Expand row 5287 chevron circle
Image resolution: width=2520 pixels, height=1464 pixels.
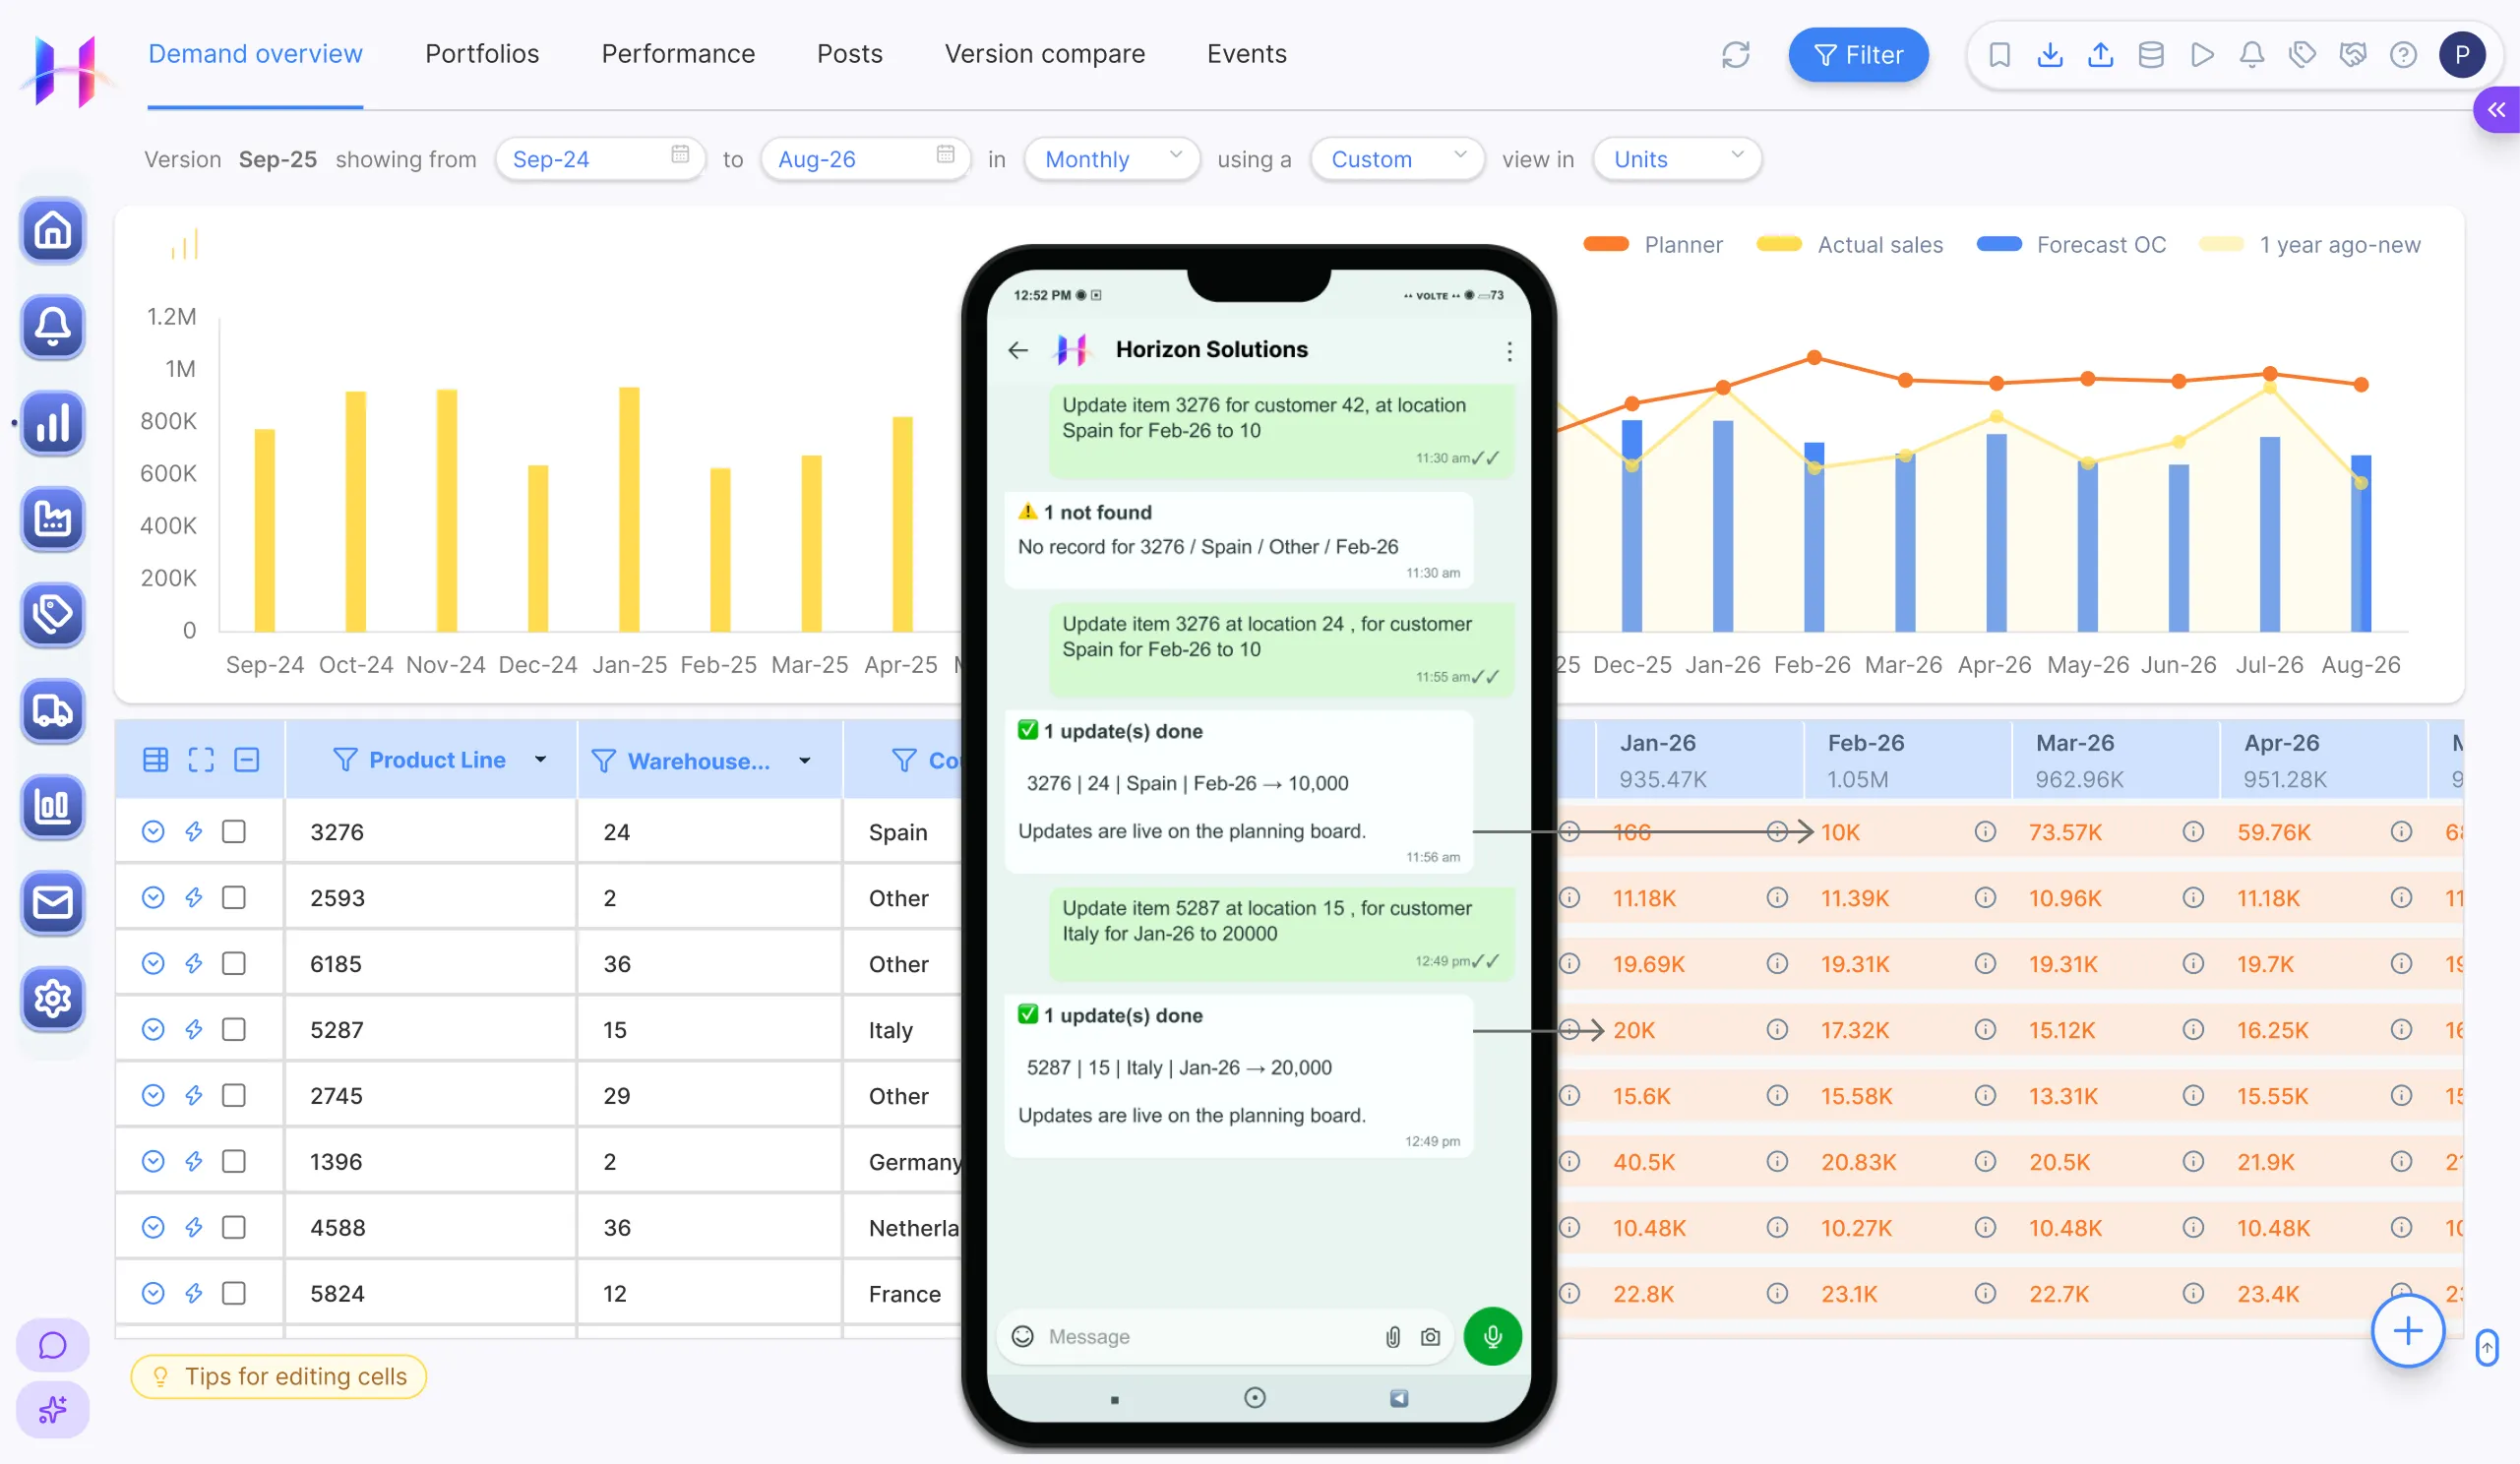pyautogui.click(x=153, y=1030)
